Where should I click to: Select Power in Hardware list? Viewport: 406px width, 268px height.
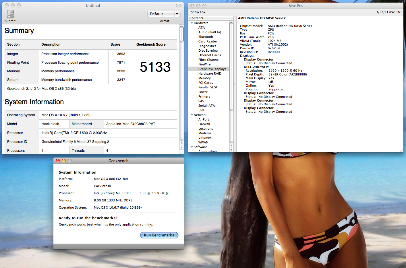tap(203, 92)
